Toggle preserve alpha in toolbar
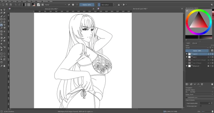 coord(73,5)
